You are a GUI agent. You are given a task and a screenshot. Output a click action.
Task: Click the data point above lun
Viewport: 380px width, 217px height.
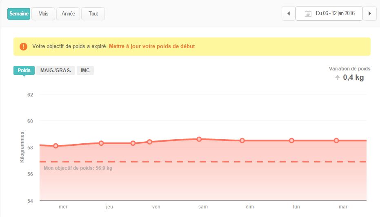(x=291, y=140)
